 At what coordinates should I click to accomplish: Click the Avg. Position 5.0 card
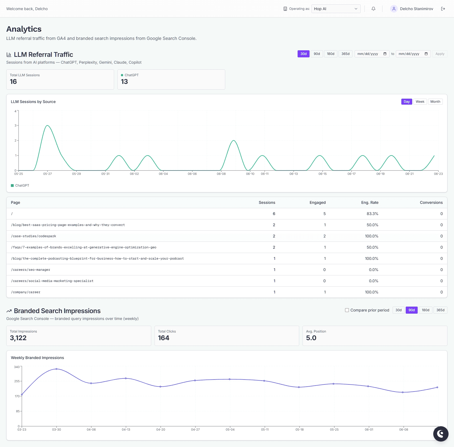[x=375, y=336]
